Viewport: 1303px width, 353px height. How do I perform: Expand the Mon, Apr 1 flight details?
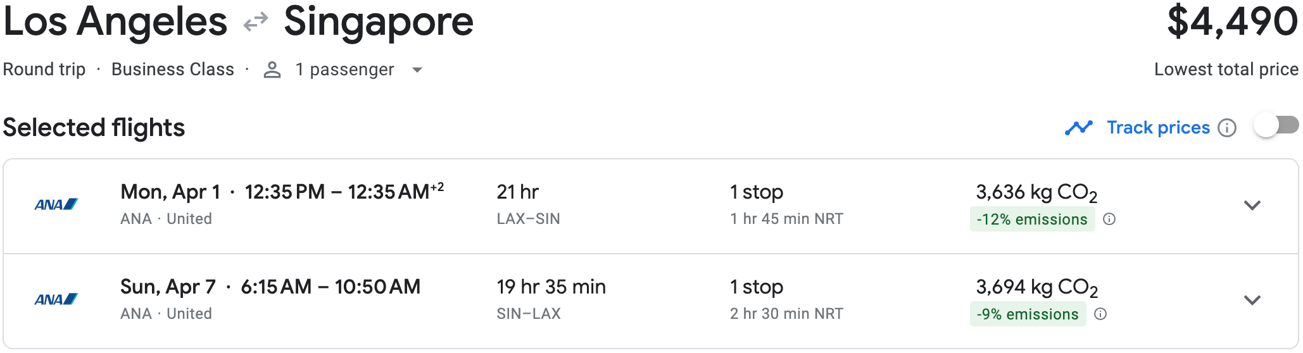click(1252, 206)
